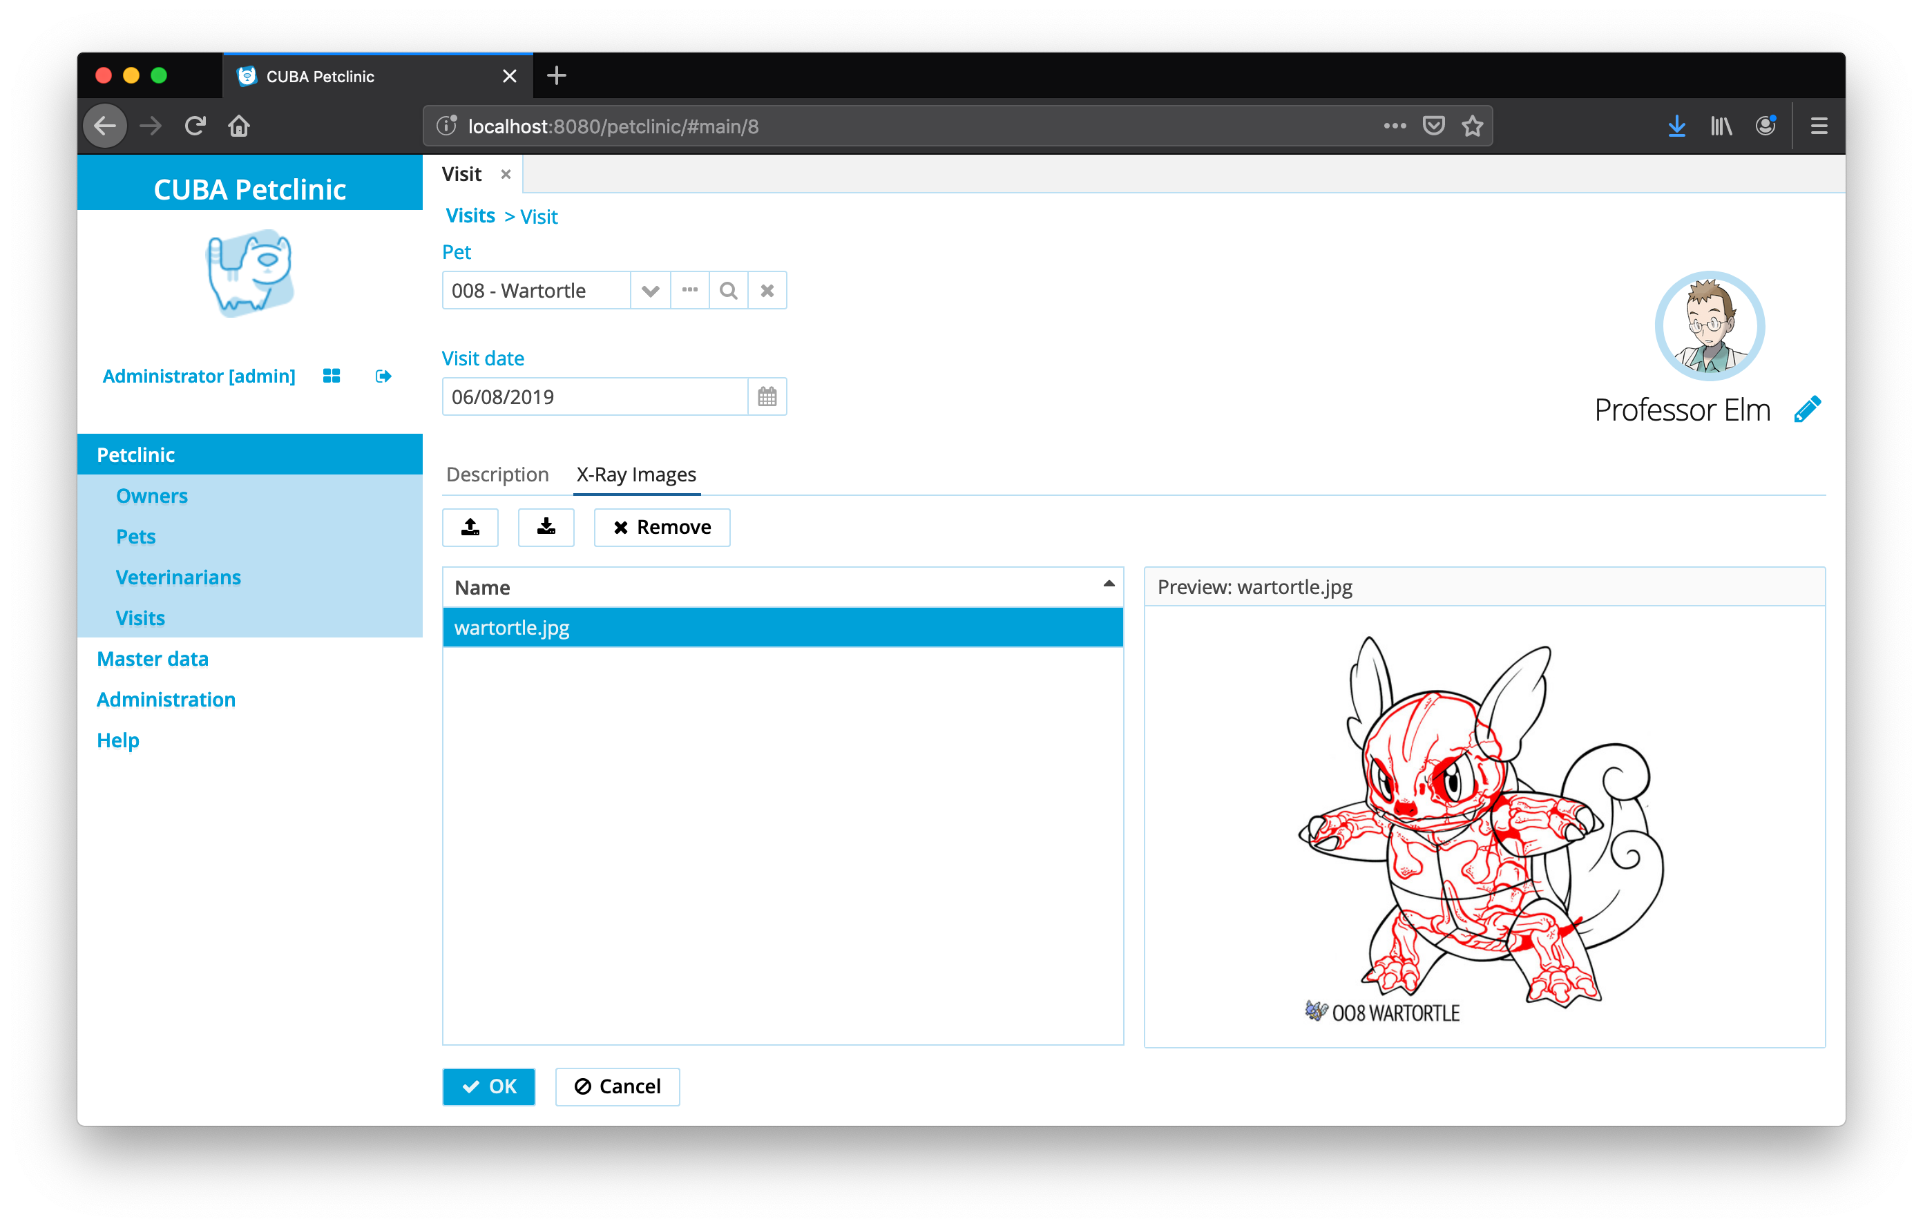Click the browser forward arrow
Image resolution: width=1923 pixels, height=1228 pixels.
(x=150, y=126)
